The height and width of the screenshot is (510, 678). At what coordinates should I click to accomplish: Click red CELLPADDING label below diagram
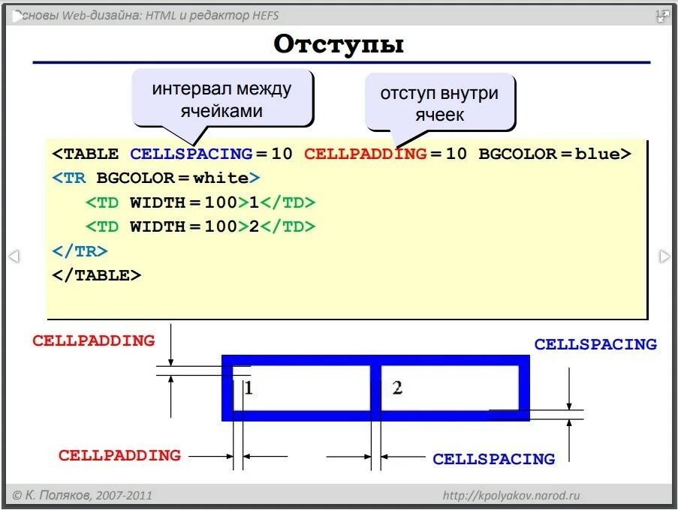[120, 455]
